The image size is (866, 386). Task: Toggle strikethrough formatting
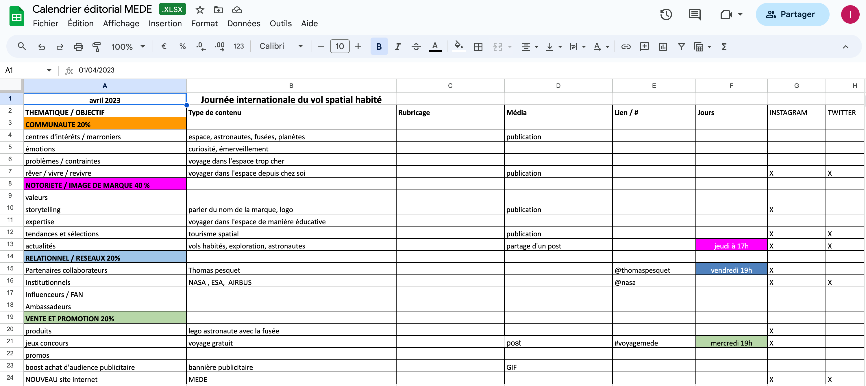click(x=416, y=46)
